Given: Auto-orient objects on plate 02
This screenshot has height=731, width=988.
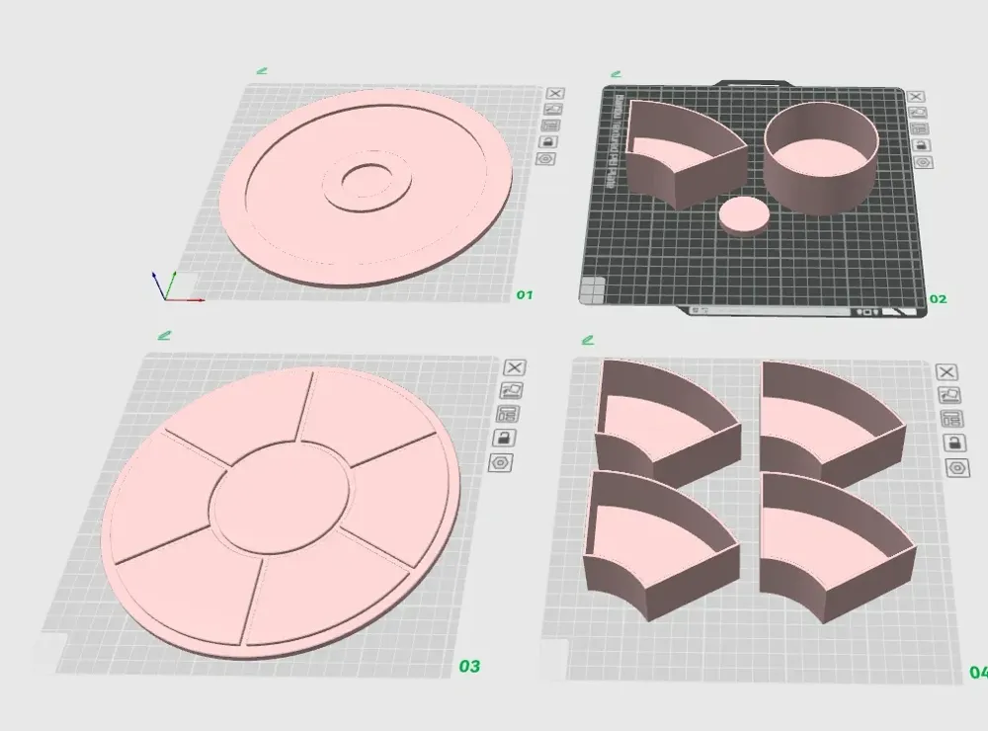Looking at the screenshot, I should pyautogui.click(x=918, y=113).
